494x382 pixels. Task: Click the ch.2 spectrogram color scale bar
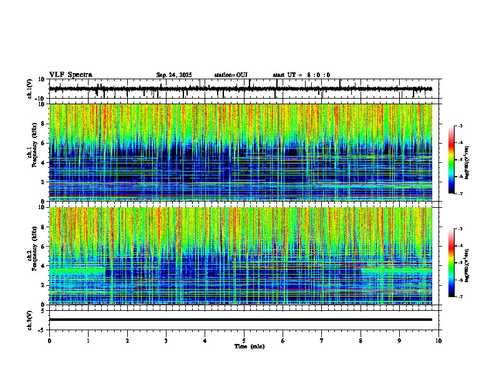tap(452, 263)
